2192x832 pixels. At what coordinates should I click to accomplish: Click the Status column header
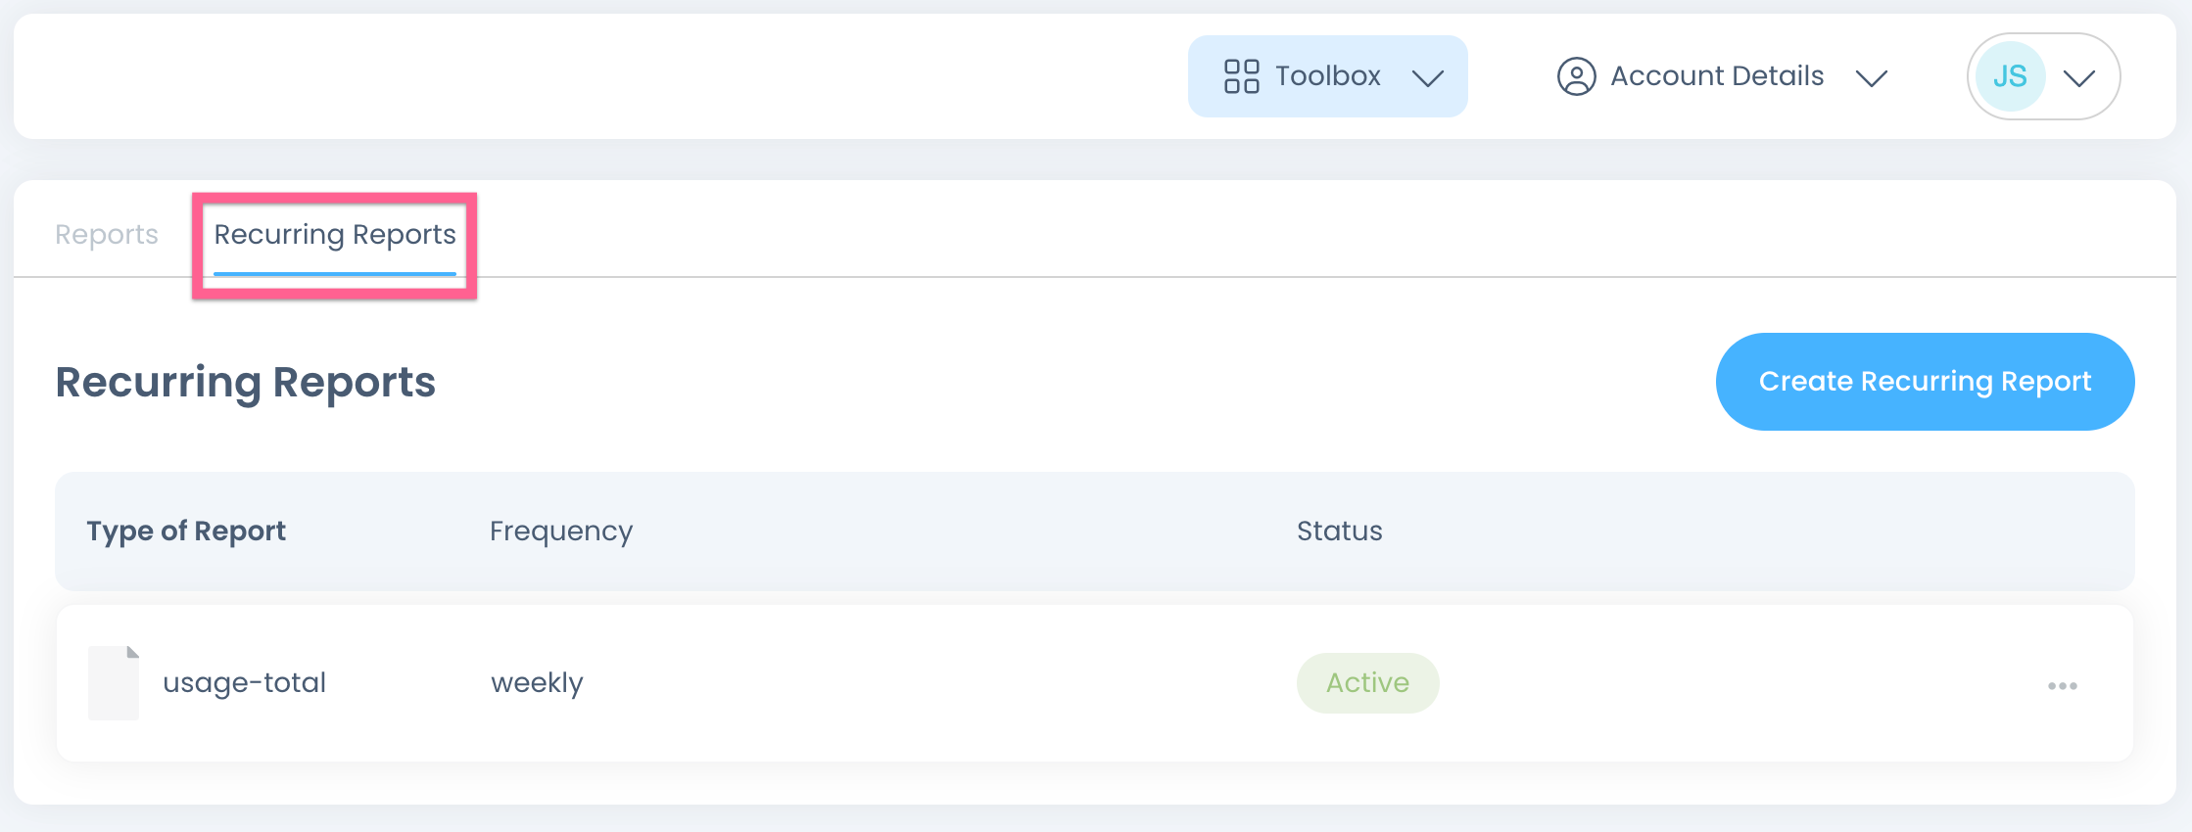(1339, 531)
